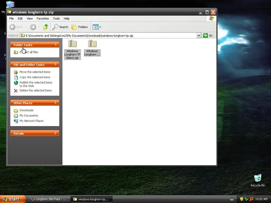
Task: Open the Tools menu
Action: pyautogui.click(x=56, y=19)
